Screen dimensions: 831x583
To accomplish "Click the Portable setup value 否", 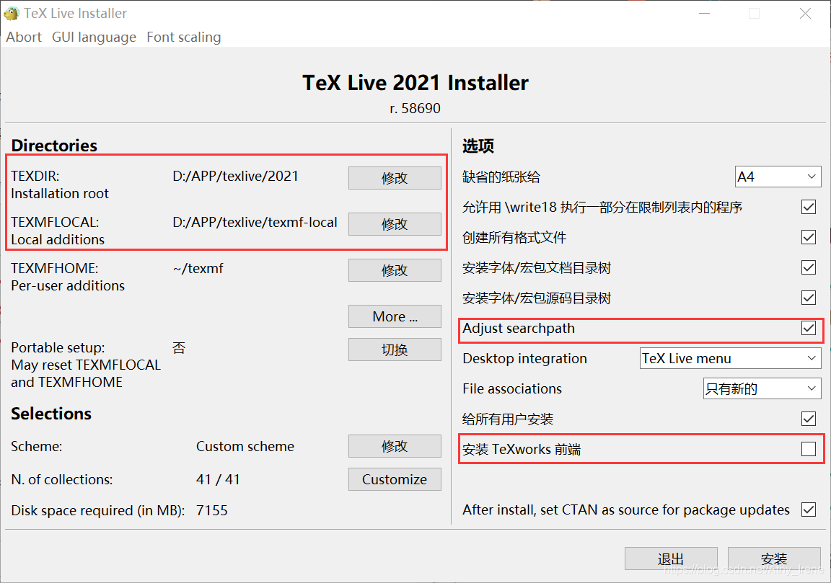I will 179,348.
